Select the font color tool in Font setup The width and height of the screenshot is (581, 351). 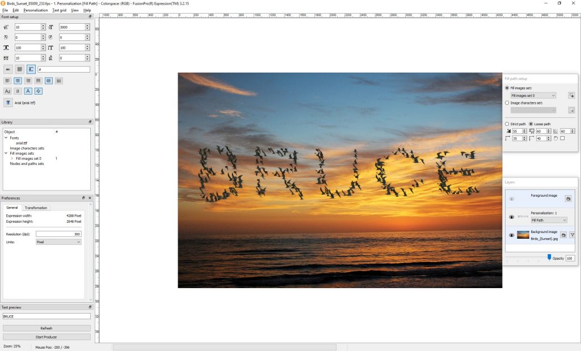point(28,90)
